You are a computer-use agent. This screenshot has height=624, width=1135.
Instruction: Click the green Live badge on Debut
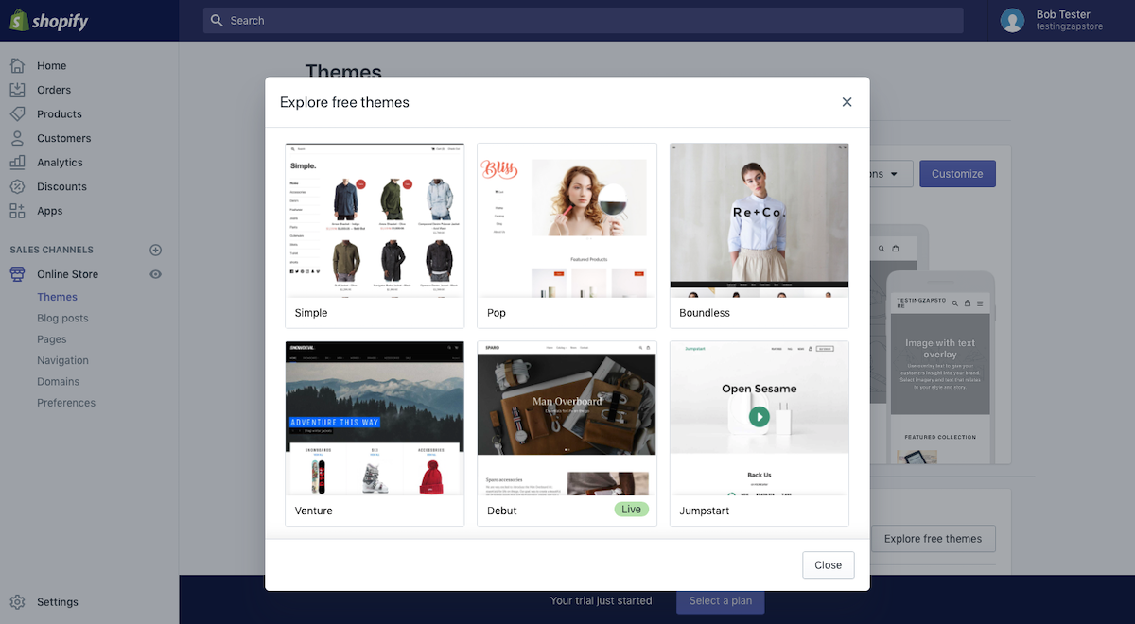632,510
